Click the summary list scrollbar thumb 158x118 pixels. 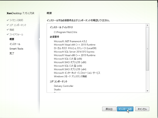click(147, 49)
